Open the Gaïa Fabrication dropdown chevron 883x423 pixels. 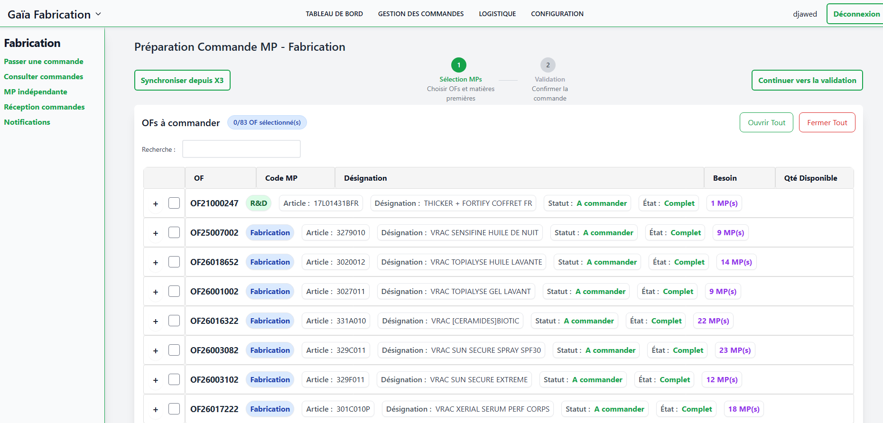[x=98, y=14]
